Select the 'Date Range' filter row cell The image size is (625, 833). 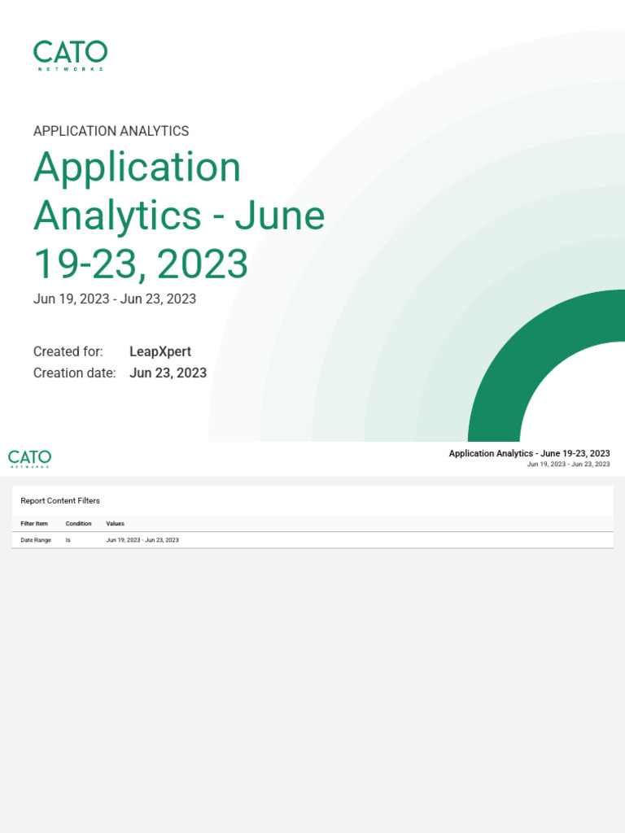pyautogui.click(x=36, y=540)
